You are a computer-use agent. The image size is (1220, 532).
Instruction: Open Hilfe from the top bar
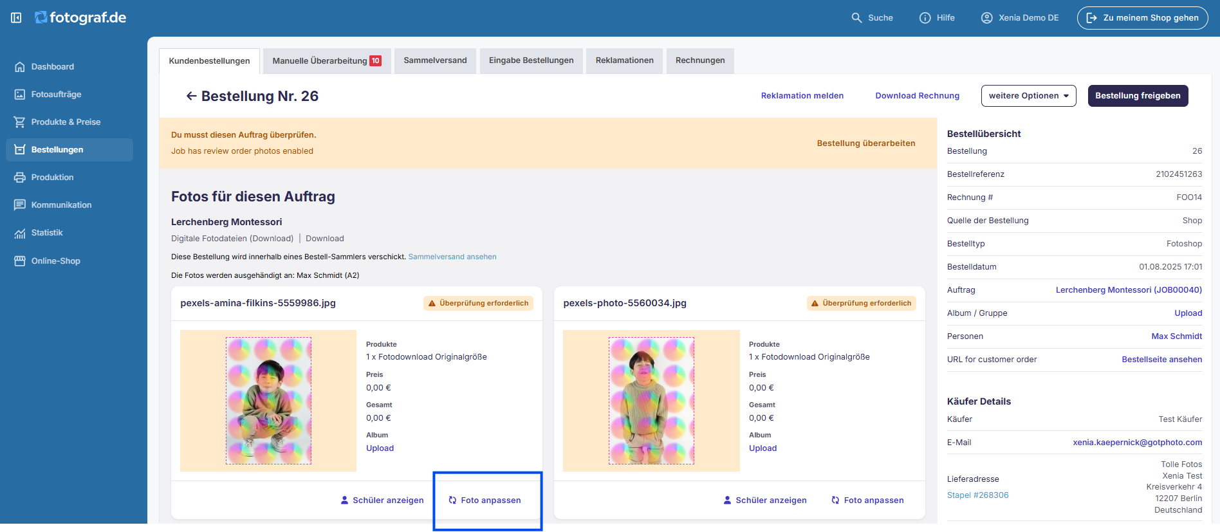[937, 18]
